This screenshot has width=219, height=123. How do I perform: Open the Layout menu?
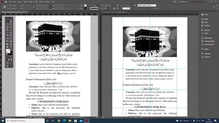coord(20,2)
